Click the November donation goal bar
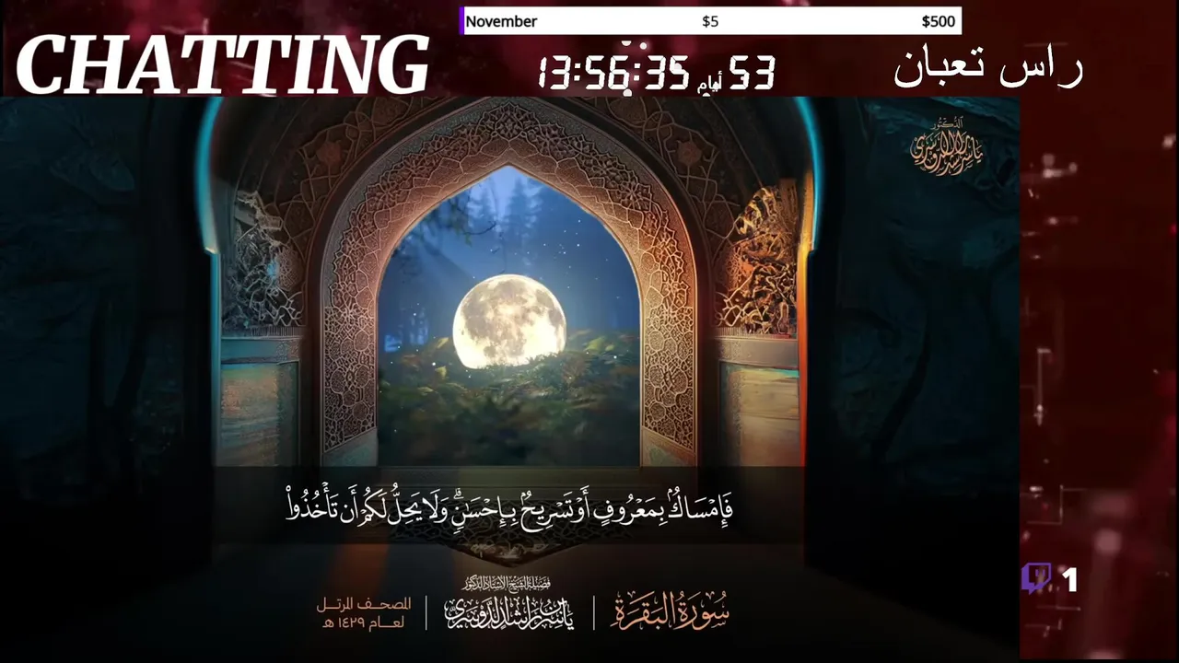 coord(710,21)
